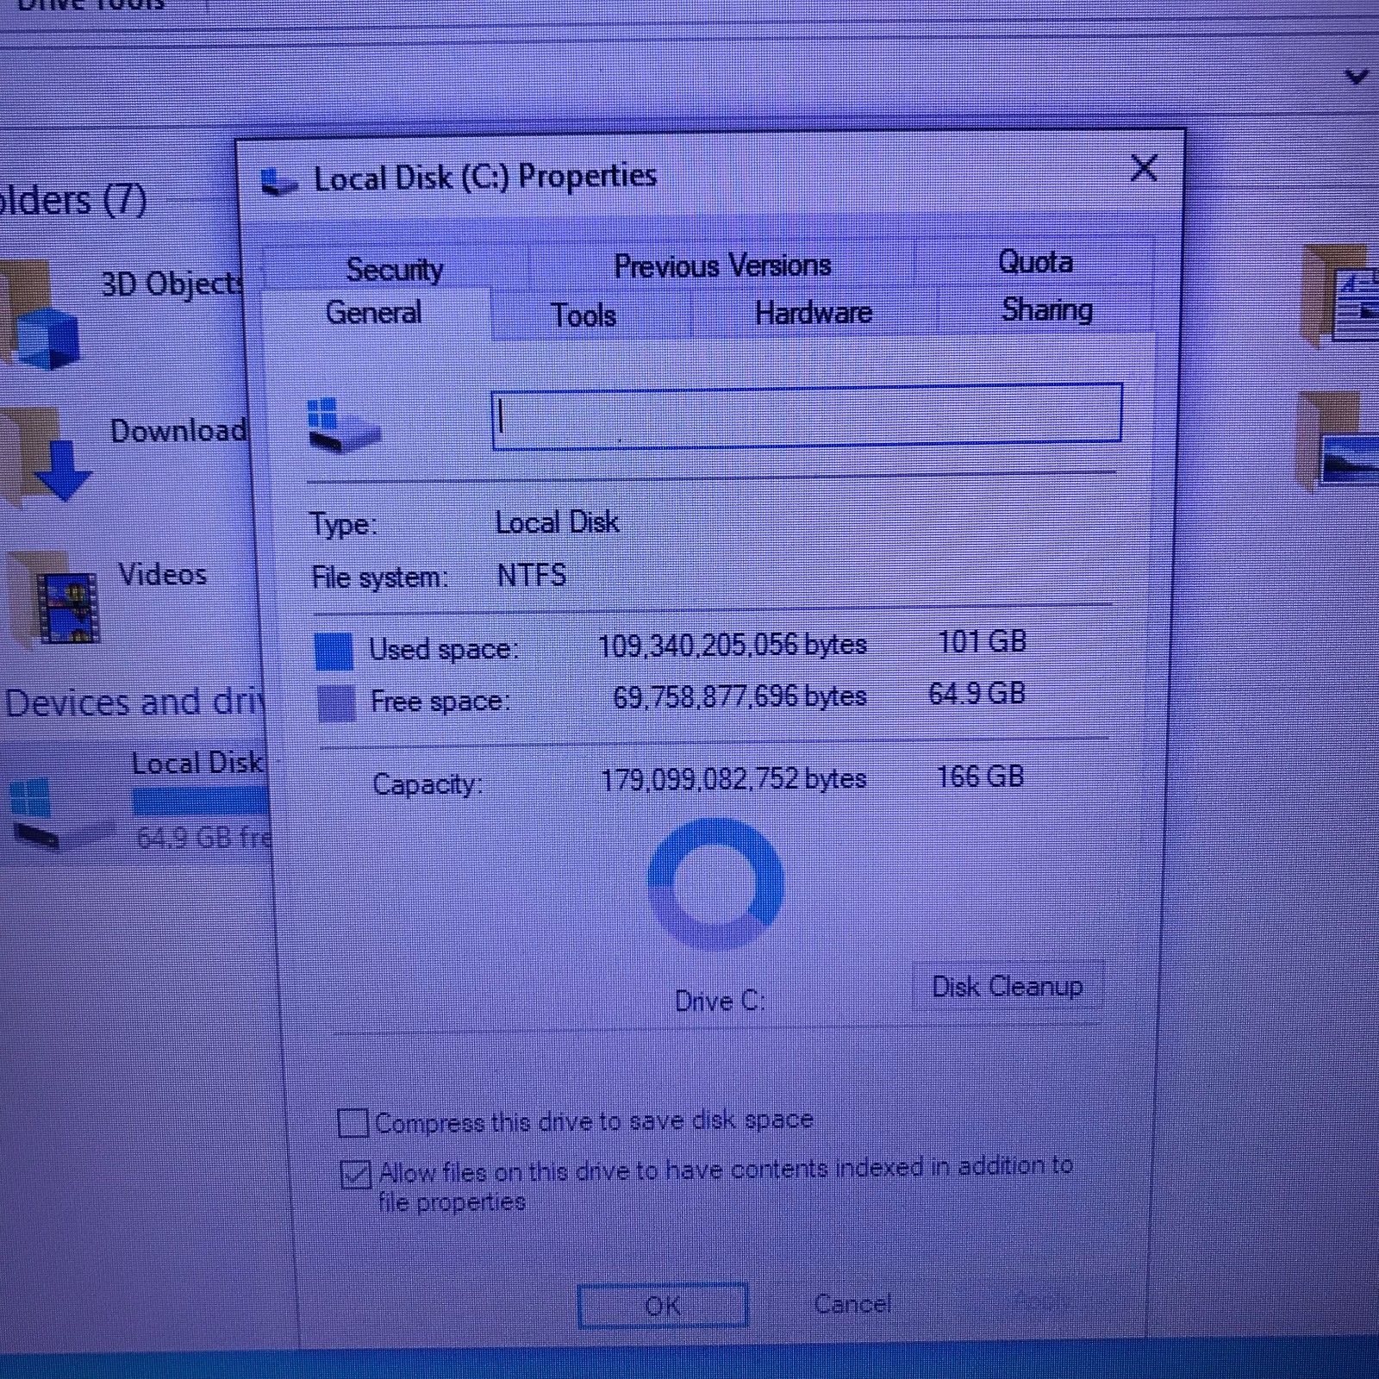Click Cancel in Properties dialog
This screenshot has height=1379, width=1379.
[x=852, y=1304]
